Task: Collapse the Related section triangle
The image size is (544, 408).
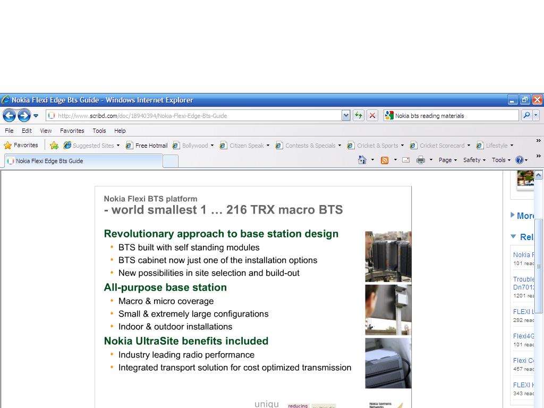Action: coord(513,236)
